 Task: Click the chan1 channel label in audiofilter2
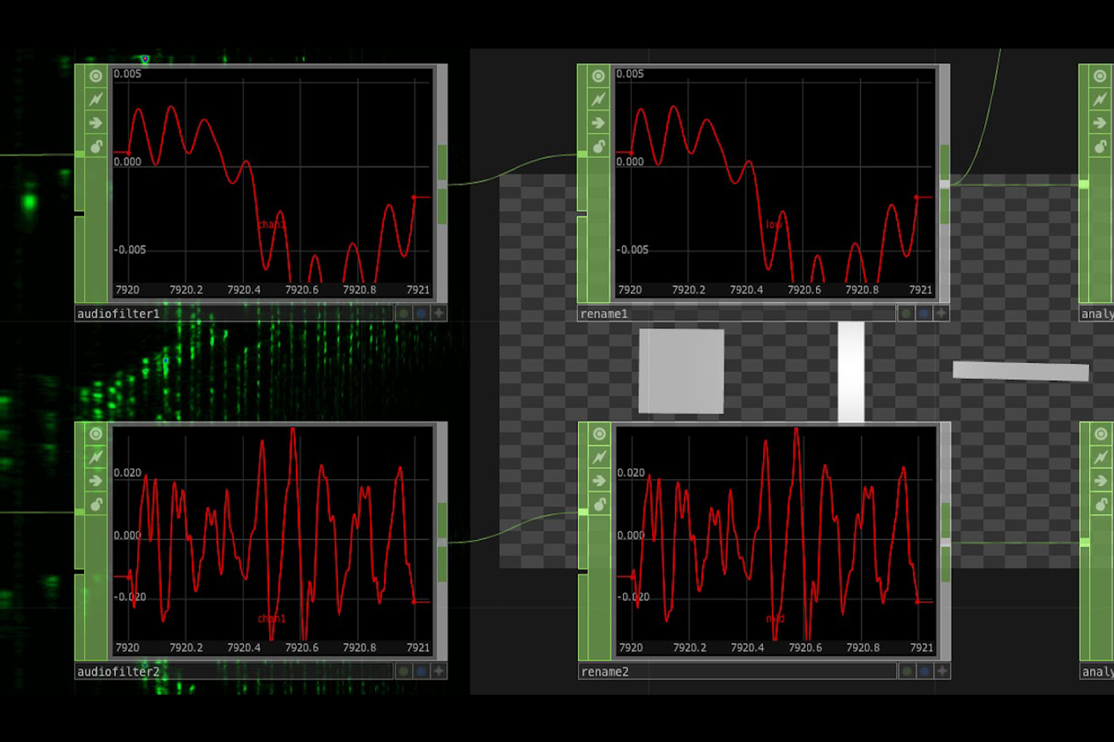[271, 619]
